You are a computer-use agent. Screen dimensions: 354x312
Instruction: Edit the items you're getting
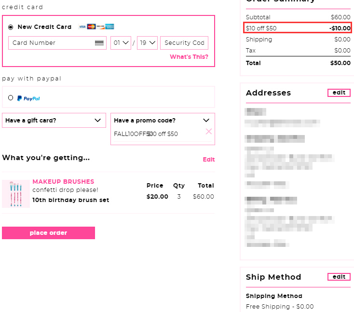click(209, 160)
